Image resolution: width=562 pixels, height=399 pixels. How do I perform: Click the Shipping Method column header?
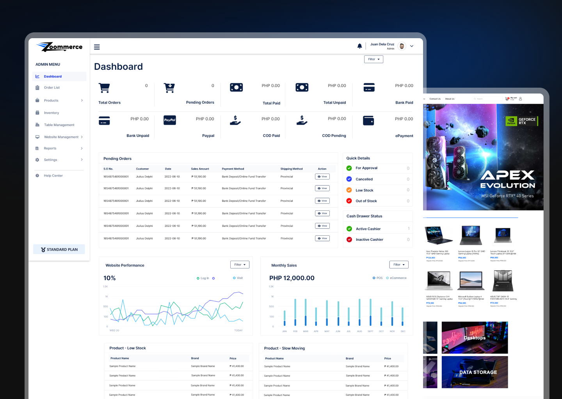pos(292,169)
